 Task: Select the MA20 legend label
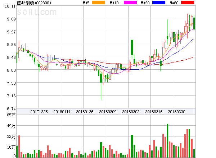[x=145, y=3]
